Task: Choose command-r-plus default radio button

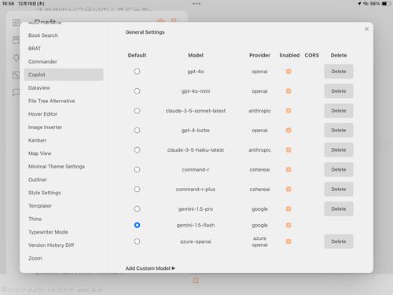Action: tap(137, 189)
